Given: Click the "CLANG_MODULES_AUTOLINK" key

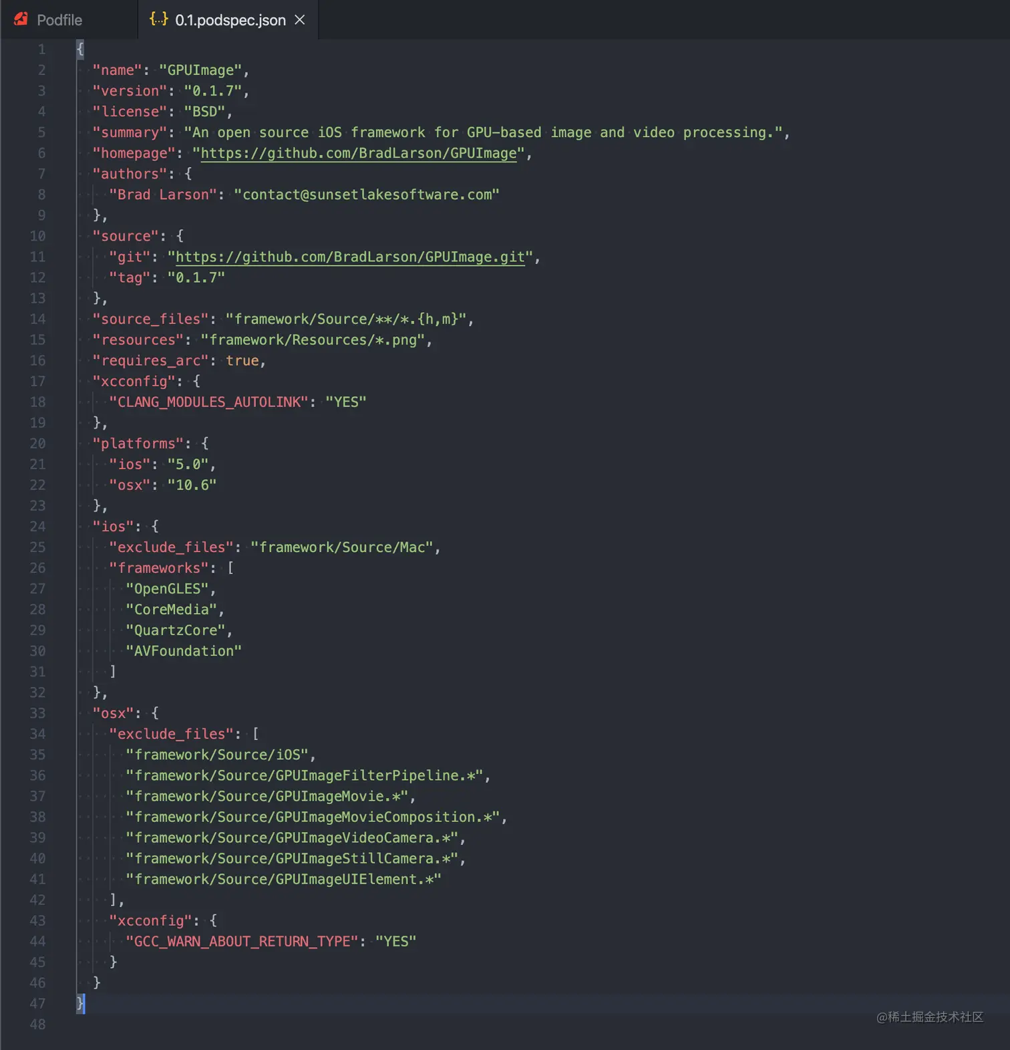Looking at the screenshot, I should [x=208, y=402].
